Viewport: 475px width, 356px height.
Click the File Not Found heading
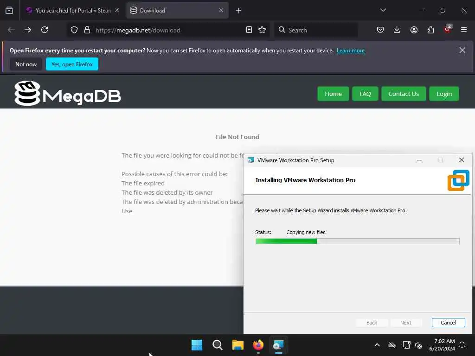237,137
